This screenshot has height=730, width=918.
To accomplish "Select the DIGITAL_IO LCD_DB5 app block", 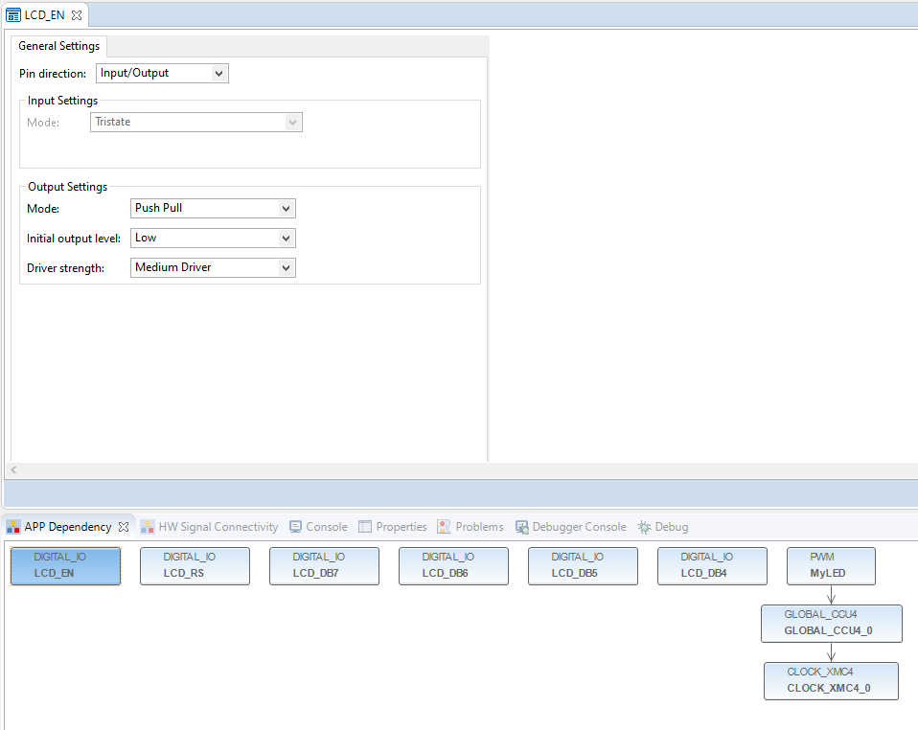I will (x=584, y=566).
